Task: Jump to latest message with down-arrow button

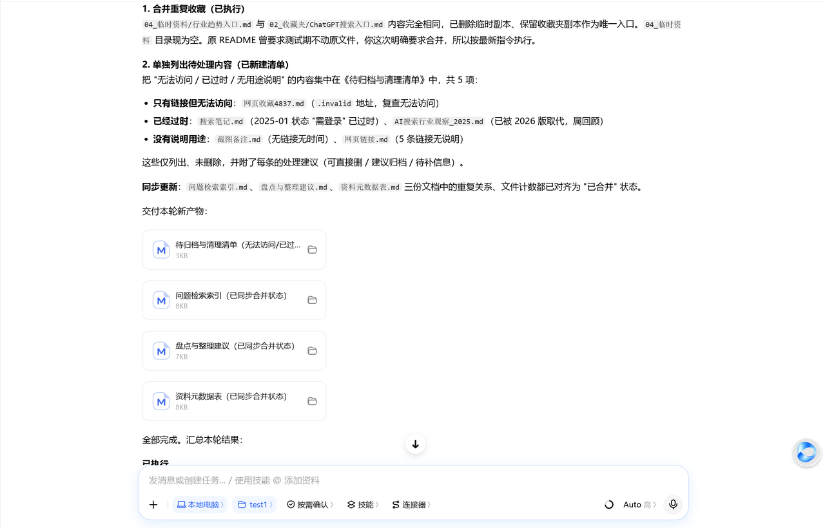Action: tap(415, 444)
